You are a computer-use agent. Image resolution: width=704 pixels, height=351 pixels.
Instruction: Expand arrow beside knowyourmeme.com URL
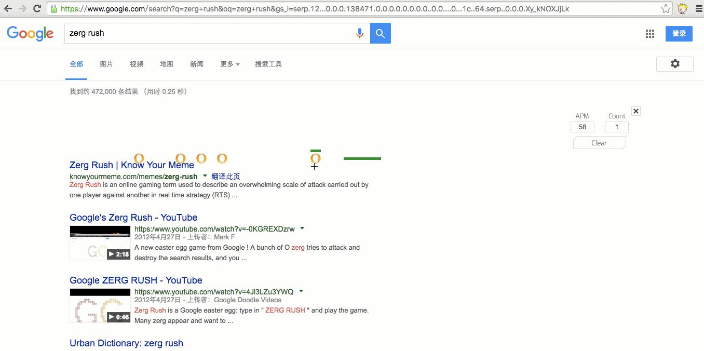pyautogui.click(x=205, y=176)
